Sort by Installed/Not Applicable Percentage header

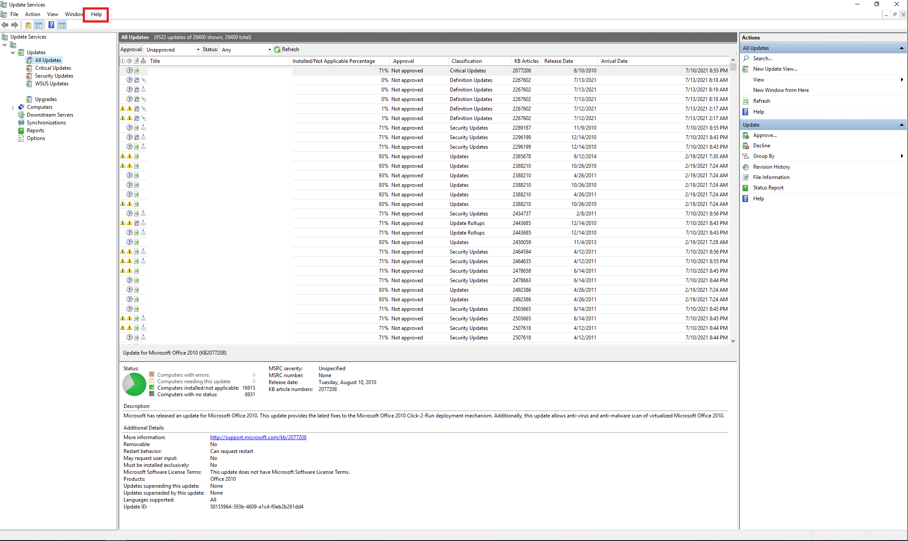coord(338,61)
